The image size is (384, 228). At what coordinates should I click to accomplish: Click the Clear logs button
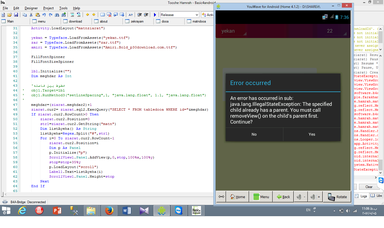(x=369, y=187)
